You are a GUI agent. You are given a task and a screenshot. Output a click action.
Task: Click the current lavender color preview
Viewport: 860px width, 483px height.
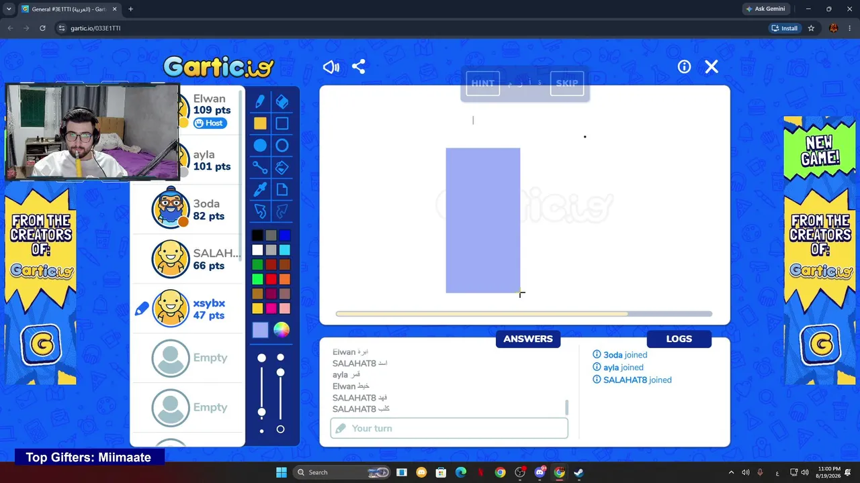260,330
